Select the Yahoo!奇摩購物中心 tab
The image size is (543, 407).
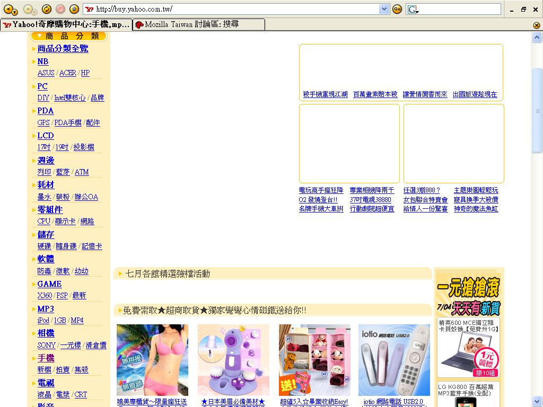[x=66, y=24]
